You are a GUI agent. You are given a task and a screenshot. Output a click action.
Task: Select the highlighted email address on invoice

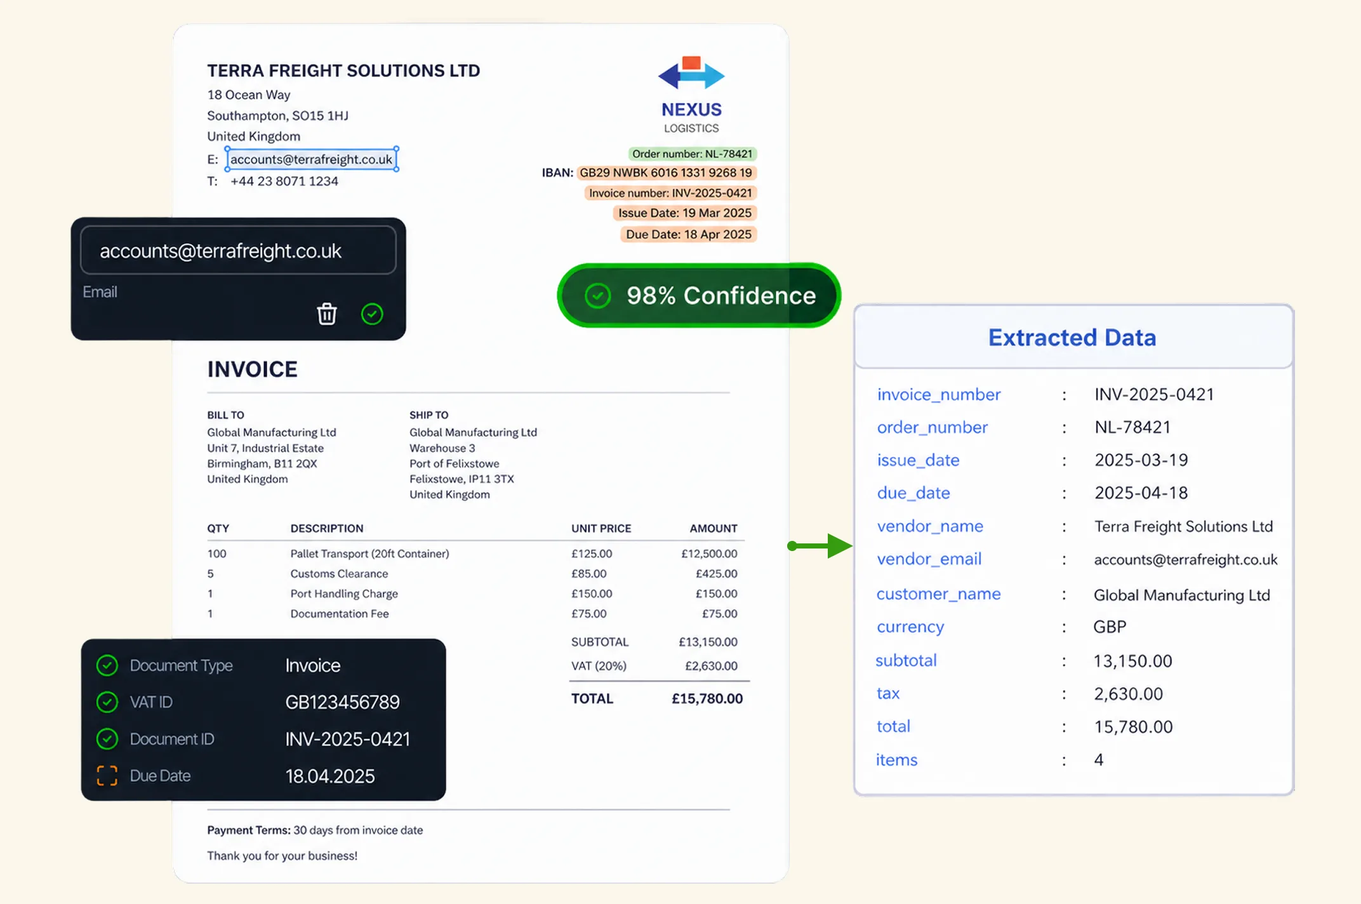pyautogui.click(x=312, y=159)
